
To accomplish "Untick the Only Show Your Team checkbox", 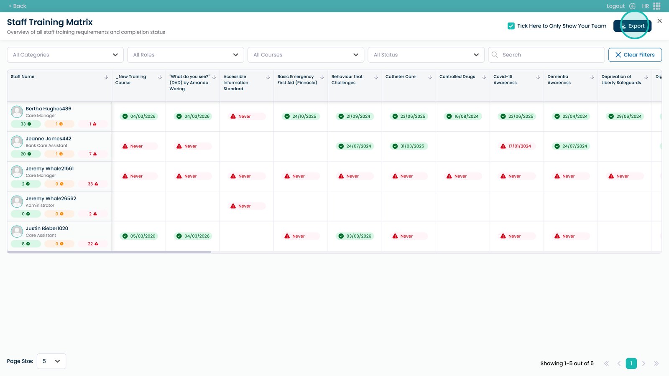I will (x=511, y=26).
